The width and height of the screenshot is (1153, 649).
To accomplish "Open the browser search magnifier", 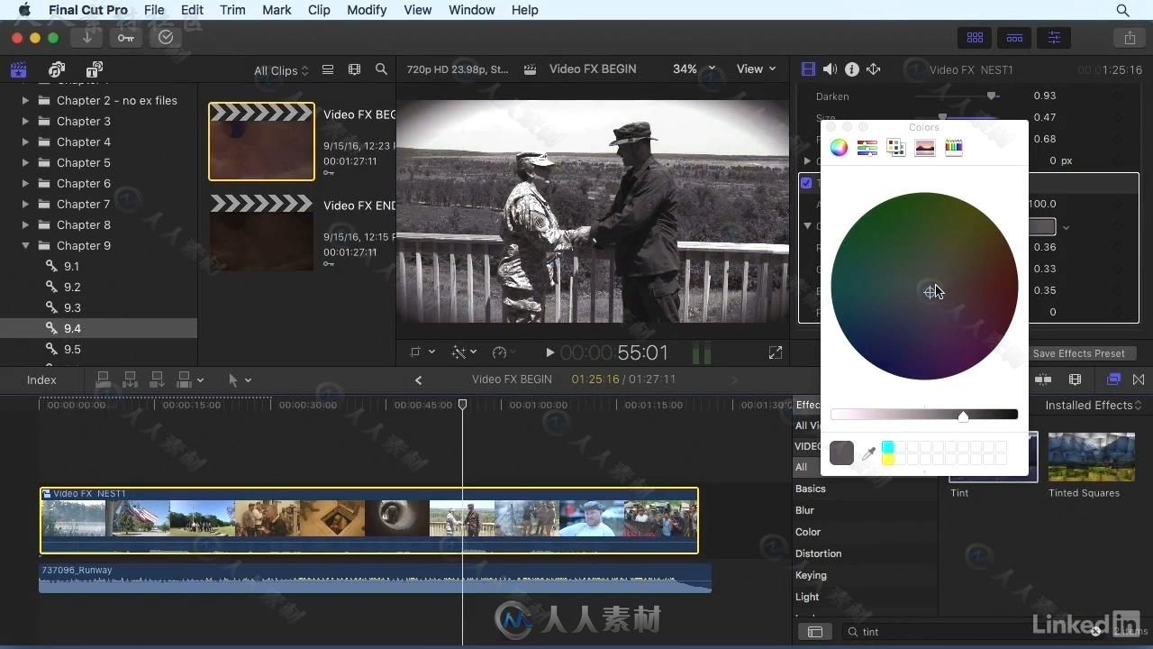I will click(x=381, y=69).
